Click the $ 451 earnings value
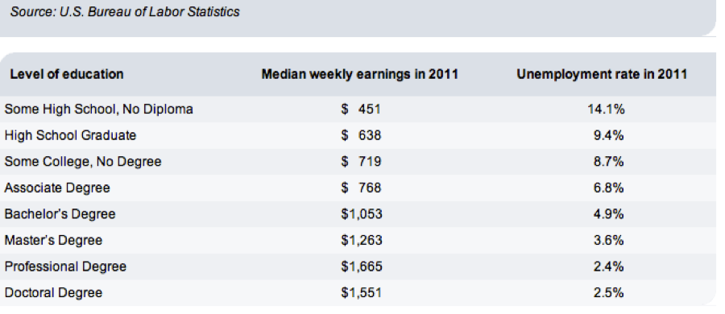This screenshot has height=314, width=725. [x=361, y=109]
